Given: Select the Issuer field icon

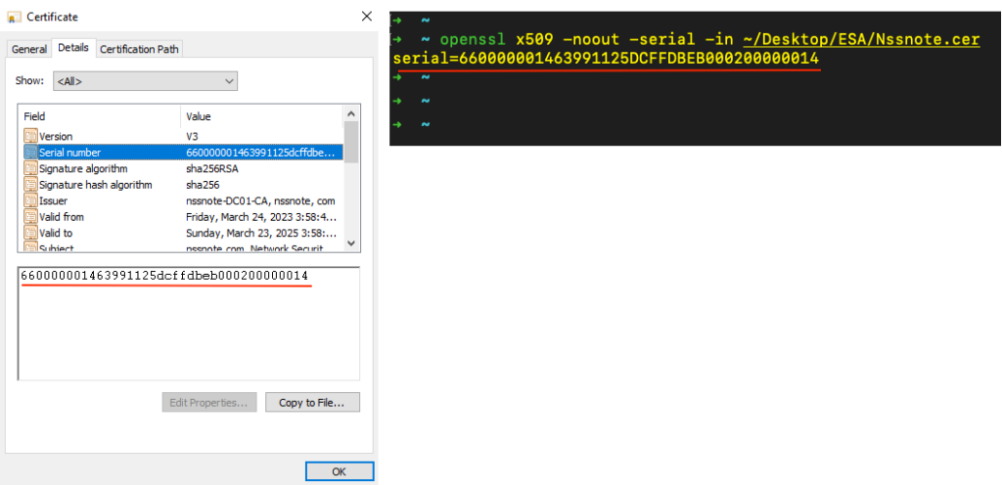Looking at the screenshot, I should point(30,200).
